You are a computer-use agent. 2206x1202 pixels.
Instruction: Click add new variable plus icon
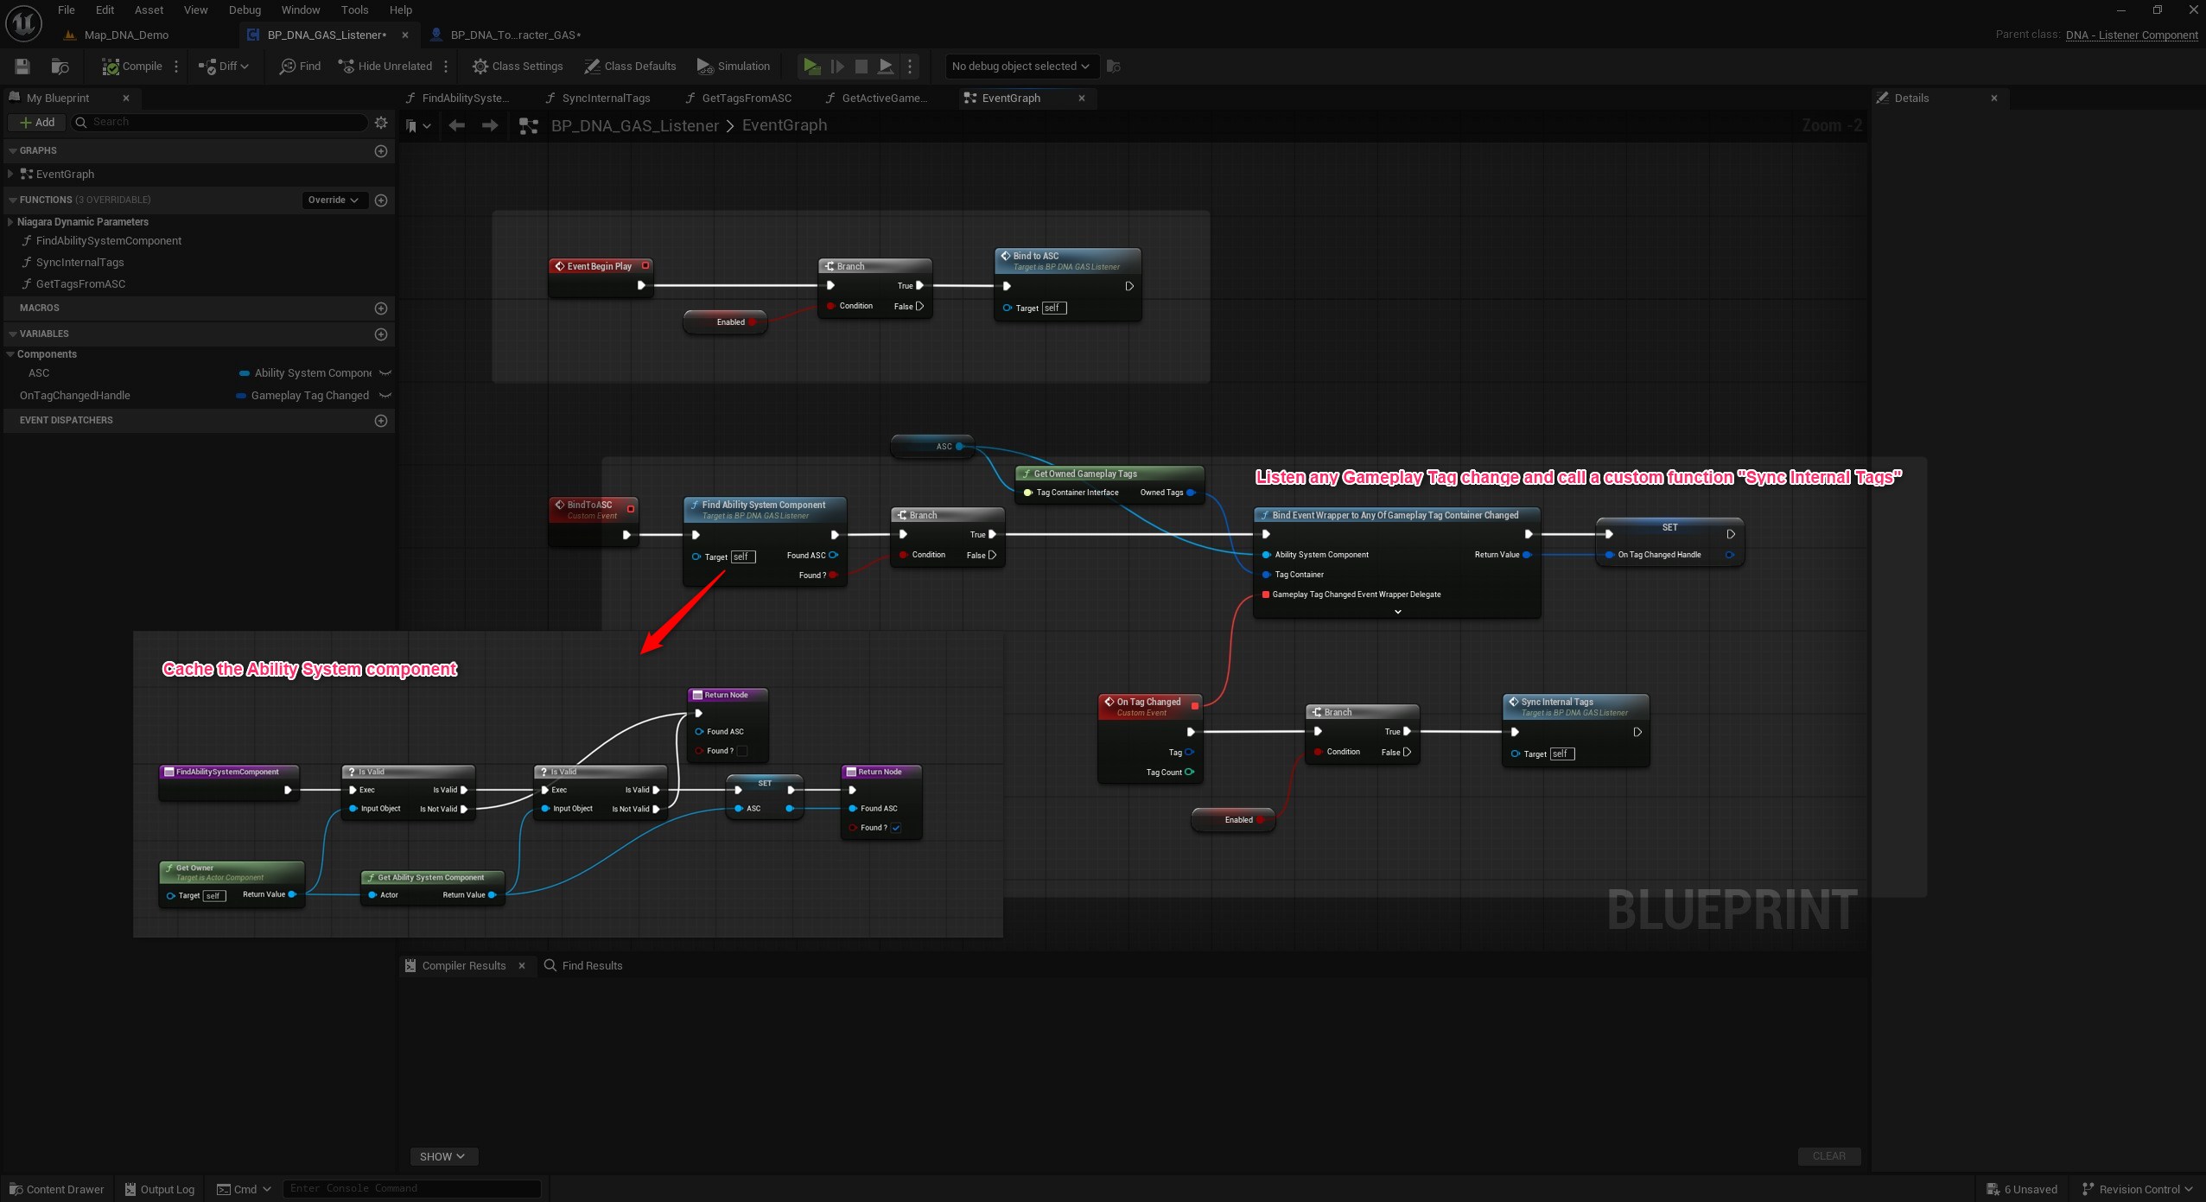[x=381, y=334]
